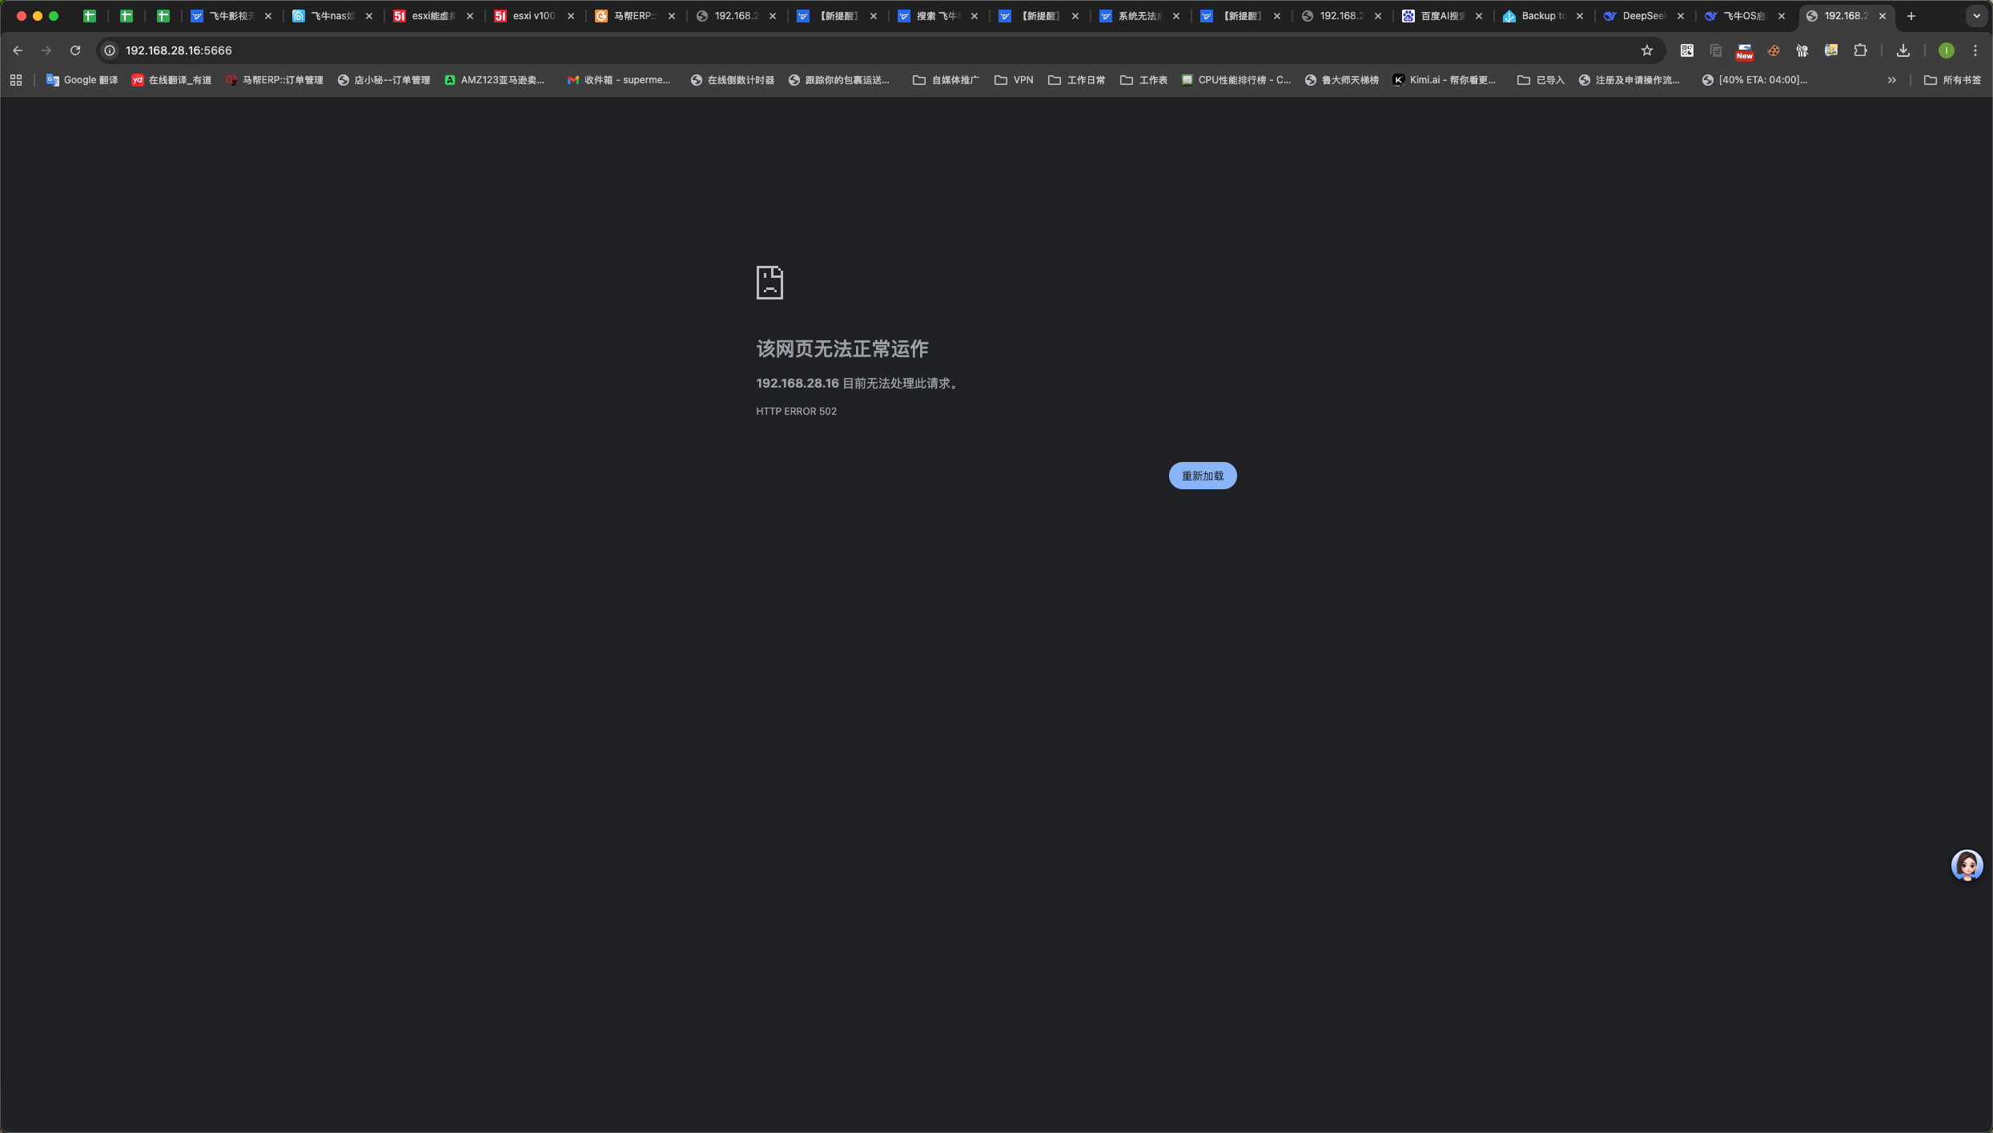
Task: Open the 所有书签 folder
Action: [x=1952, y=80]
